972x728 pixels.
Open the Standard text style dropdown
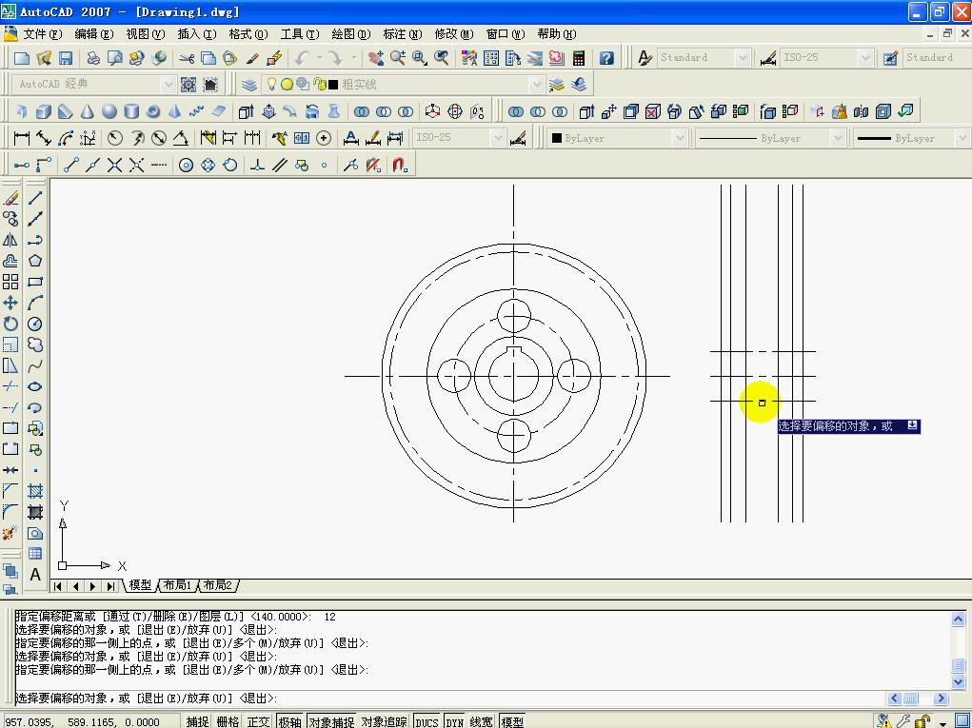pyautogui.click(x=743, y=58)
